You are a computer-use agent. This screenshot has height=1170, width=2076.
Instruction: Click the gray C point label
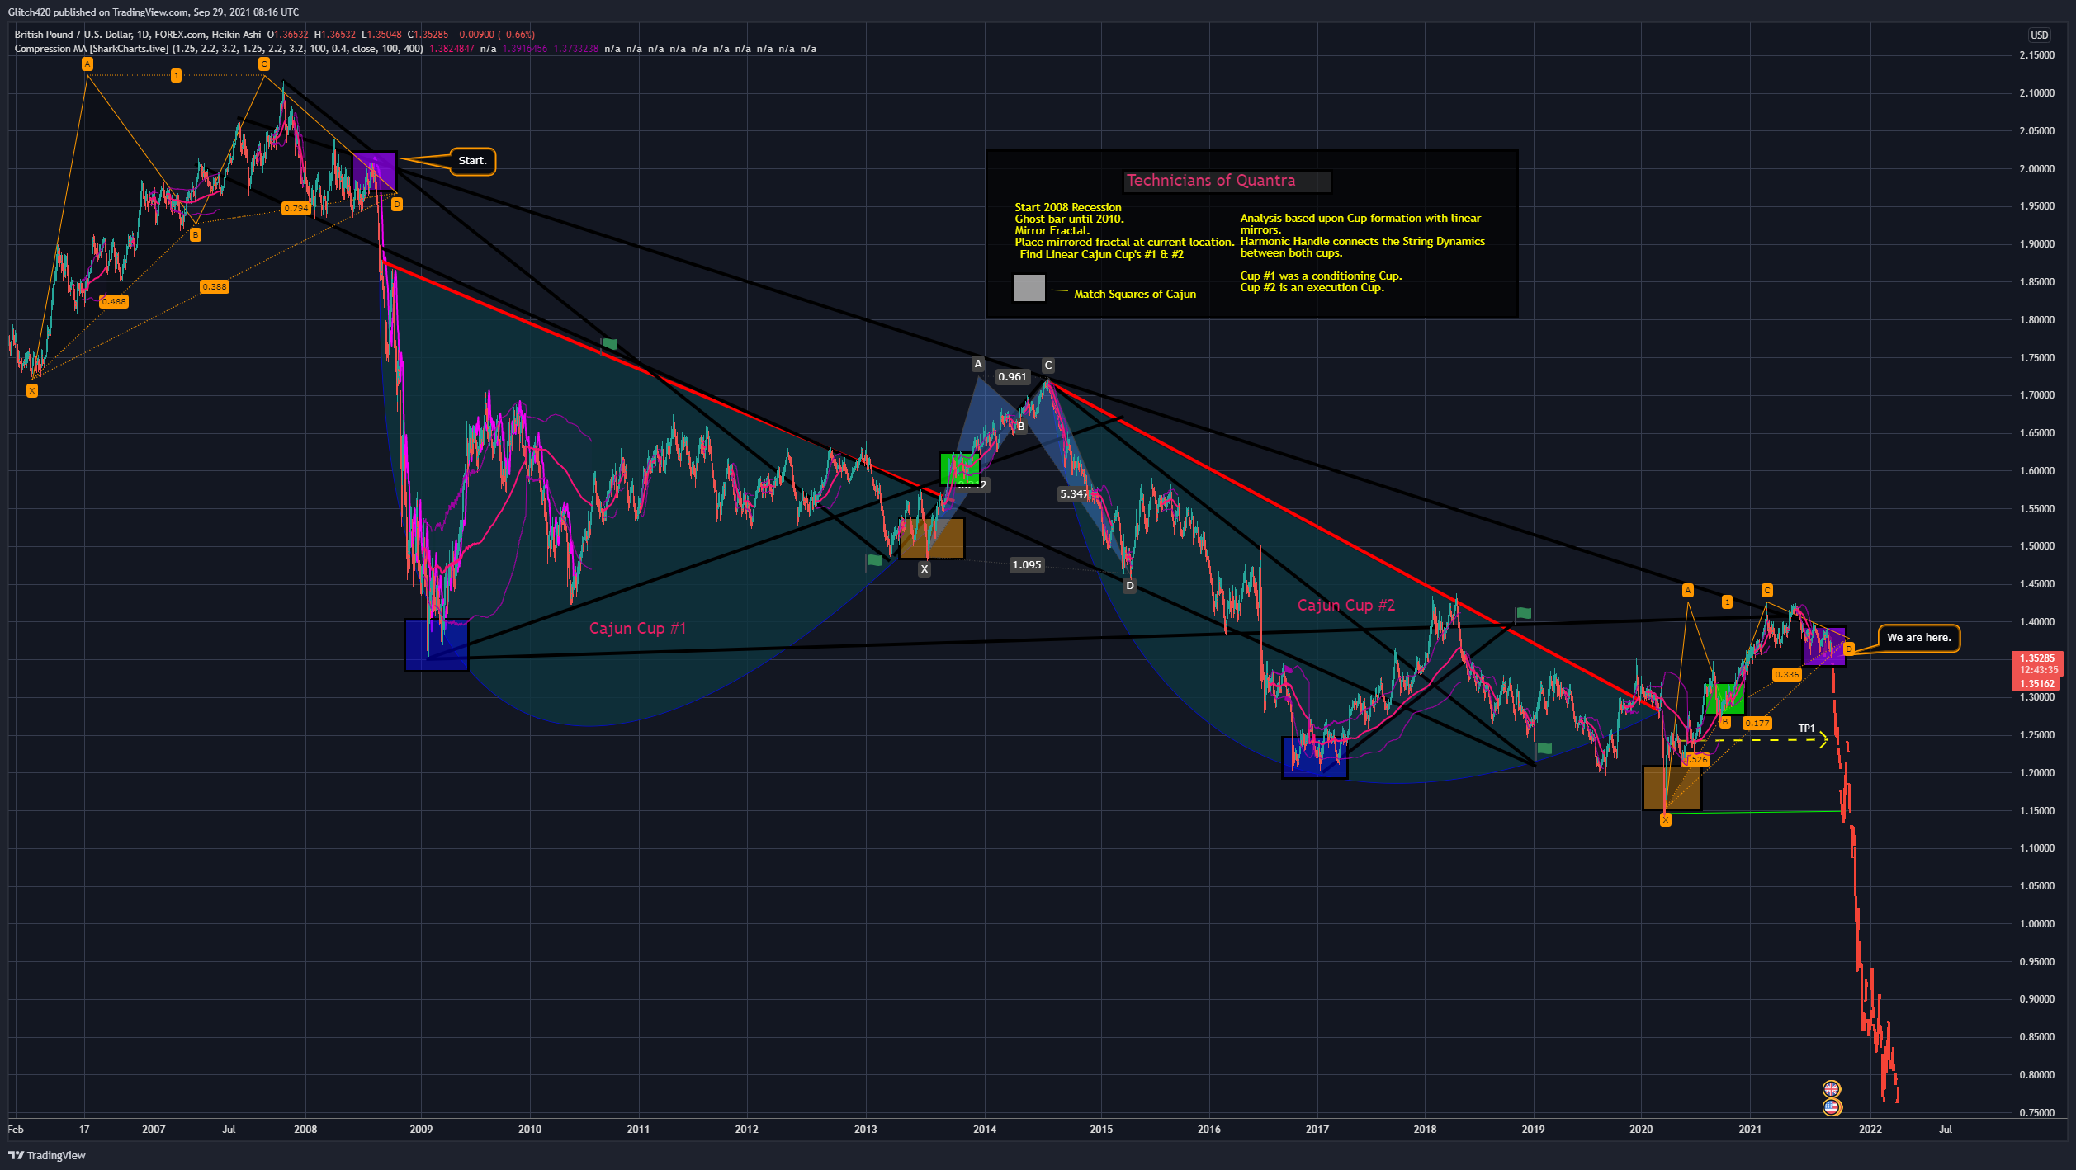[1048, 366]
